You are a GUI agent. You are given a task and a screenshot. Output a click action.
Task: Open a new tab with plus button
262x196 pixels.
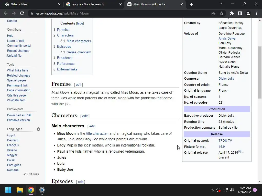[191, 4]
